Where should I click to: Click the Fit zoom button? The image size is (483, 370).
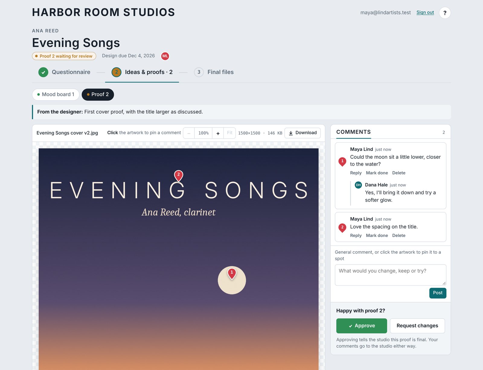click(x=230, y=133)
